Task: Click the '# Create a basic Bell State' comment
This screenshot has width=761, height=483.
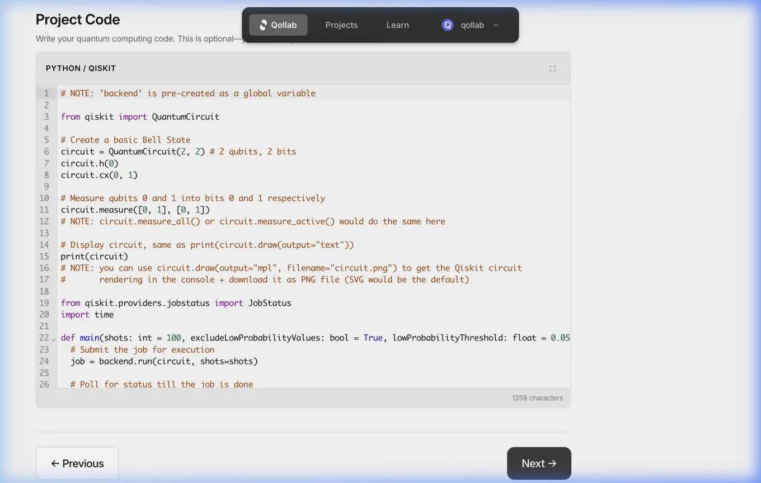Action: pos(126,140)
